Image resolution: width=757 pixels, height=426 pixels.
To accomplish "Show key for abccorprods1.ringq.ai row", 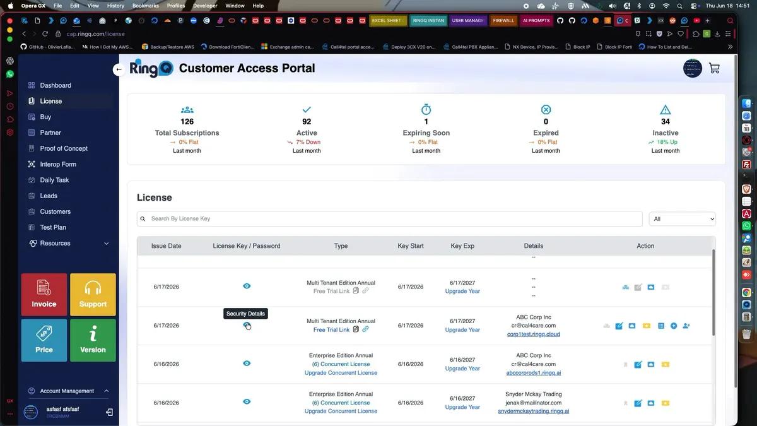I will [247, 364].
